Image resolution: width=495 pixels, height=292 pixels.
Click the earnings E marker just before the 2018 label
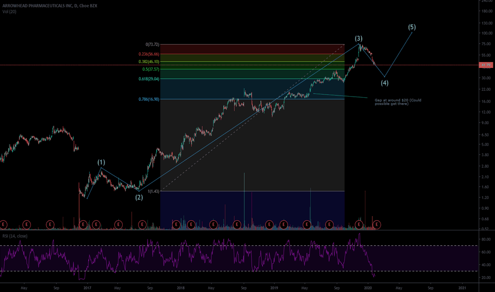click(x=176, y=225)
